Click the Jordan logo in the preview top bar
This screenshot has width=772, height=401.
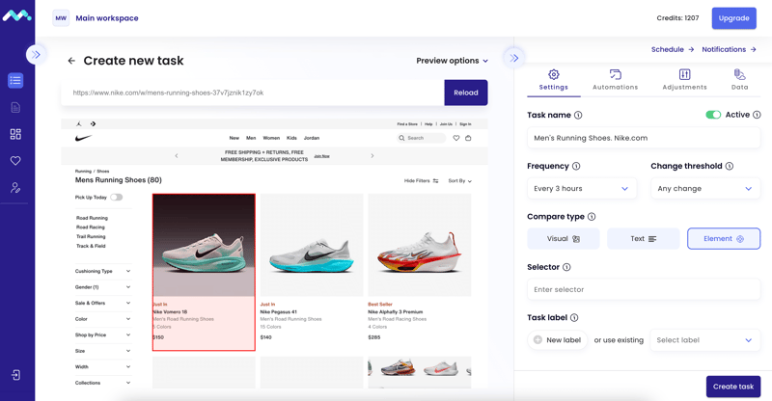pyautogui.click(x=79, y=124)
